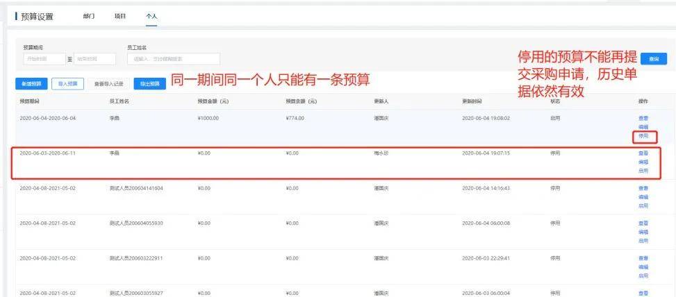Click the 开始时间 start date field
The height and width of the screenshot is (297, 676).
click(x=44, y=59)
